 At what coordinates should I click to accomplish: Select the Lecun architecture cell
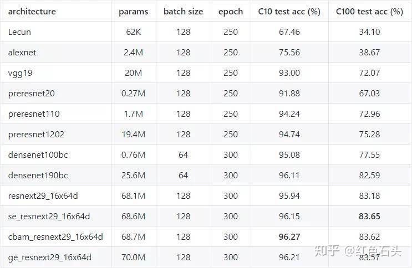(x=20, y=32)
